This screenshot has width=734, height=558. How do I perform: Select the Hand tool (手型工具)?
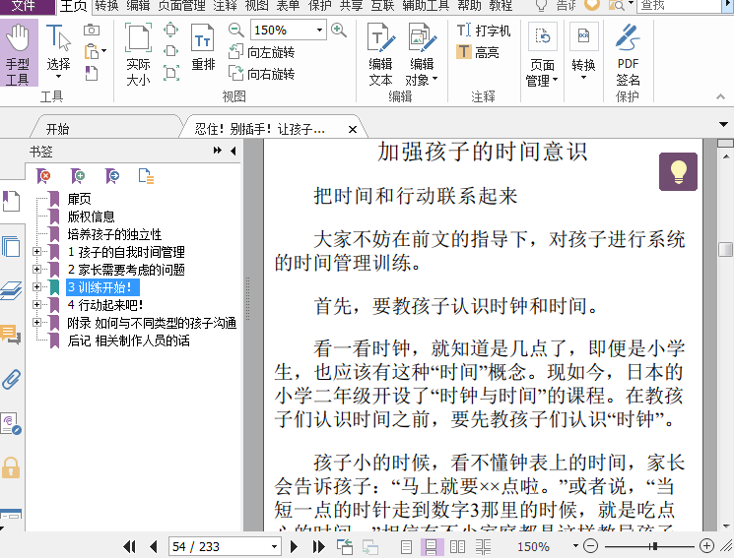pyautogui.click(x=19, y=54)
